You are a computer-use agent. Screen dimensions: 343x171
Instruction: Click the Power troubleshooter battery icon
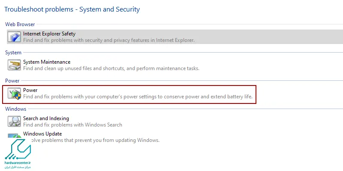point(14,93)
